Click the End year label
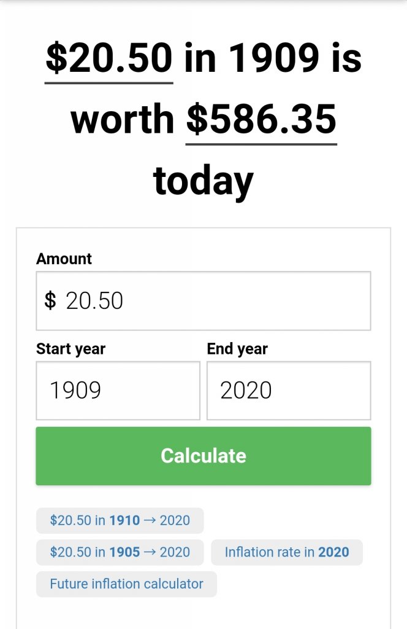The image size is (407, 629). click(237, 349)
